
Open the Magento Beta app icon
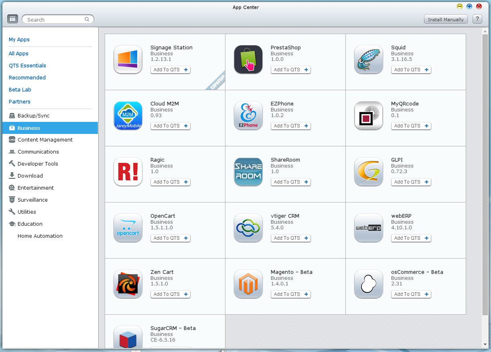(x=248, y=284)
